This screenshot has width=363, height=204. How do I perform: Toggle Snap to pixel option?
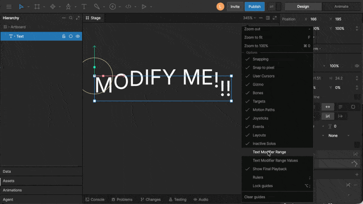pyautogui.click(x=277, y=67)
